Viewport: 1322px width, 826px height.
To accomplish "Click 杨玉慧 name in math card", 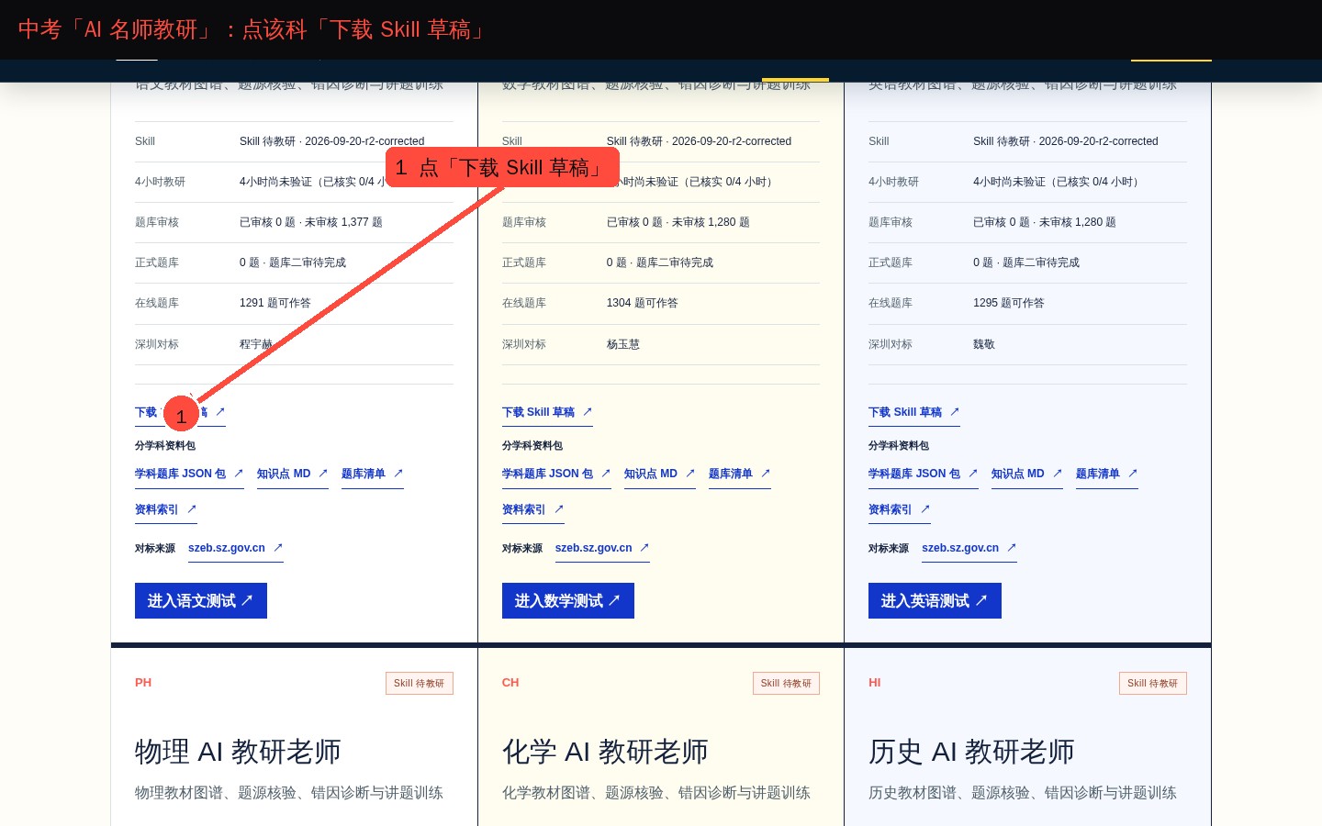I will [x=623, y=345].
